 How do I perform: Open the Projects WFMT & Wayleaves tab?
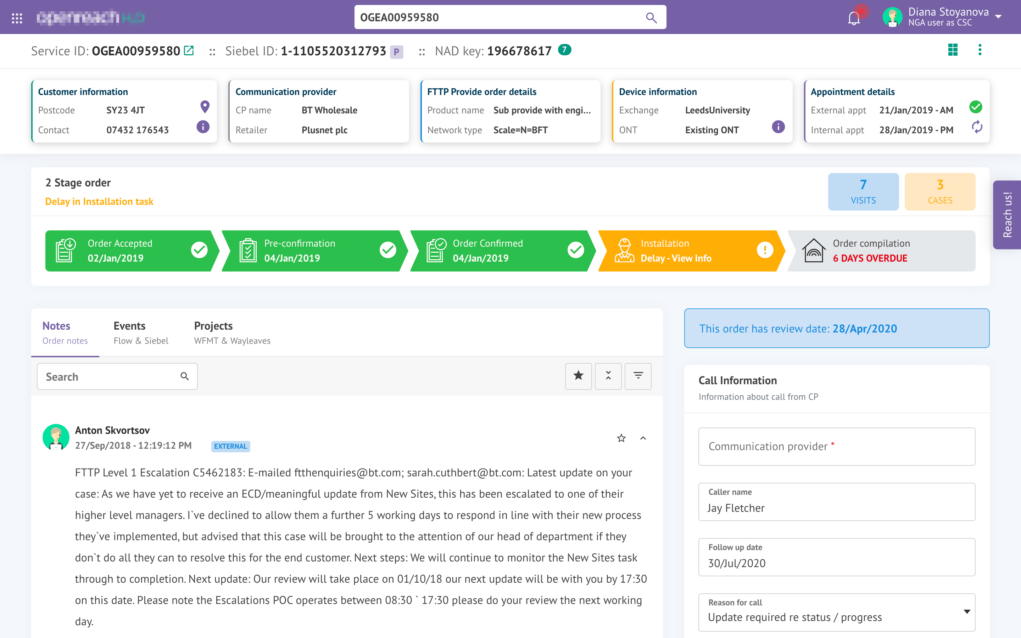coord(232,332)
